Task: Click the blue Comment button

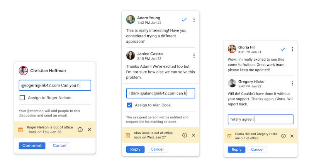Action: 32,146
